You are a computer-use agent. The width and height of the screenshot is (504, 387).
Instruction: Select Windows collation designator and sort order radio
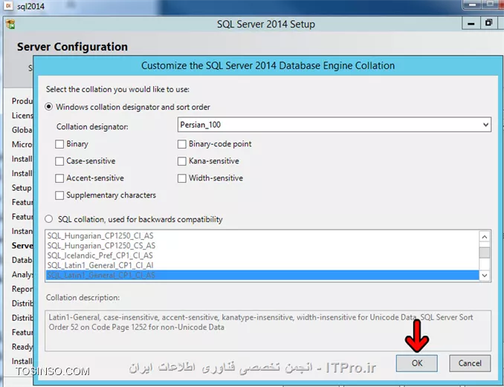point(49,107)
